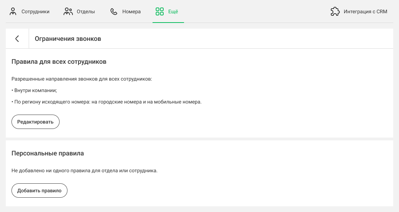Click the phone handset icon beside Номера
Viewport: 399px width, 212px height.
(x=114, y=11)
